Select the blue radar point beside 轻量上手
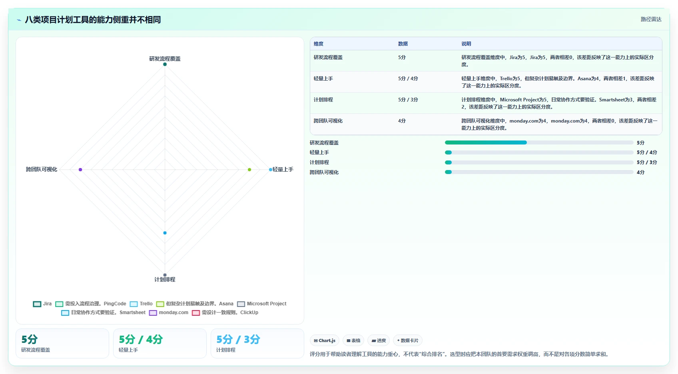 click(271, 170)
